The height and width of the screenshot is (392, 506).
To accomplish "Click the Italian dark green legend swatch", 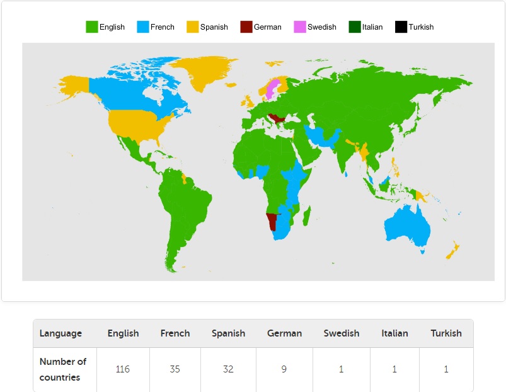I will [x=355, y=26].
